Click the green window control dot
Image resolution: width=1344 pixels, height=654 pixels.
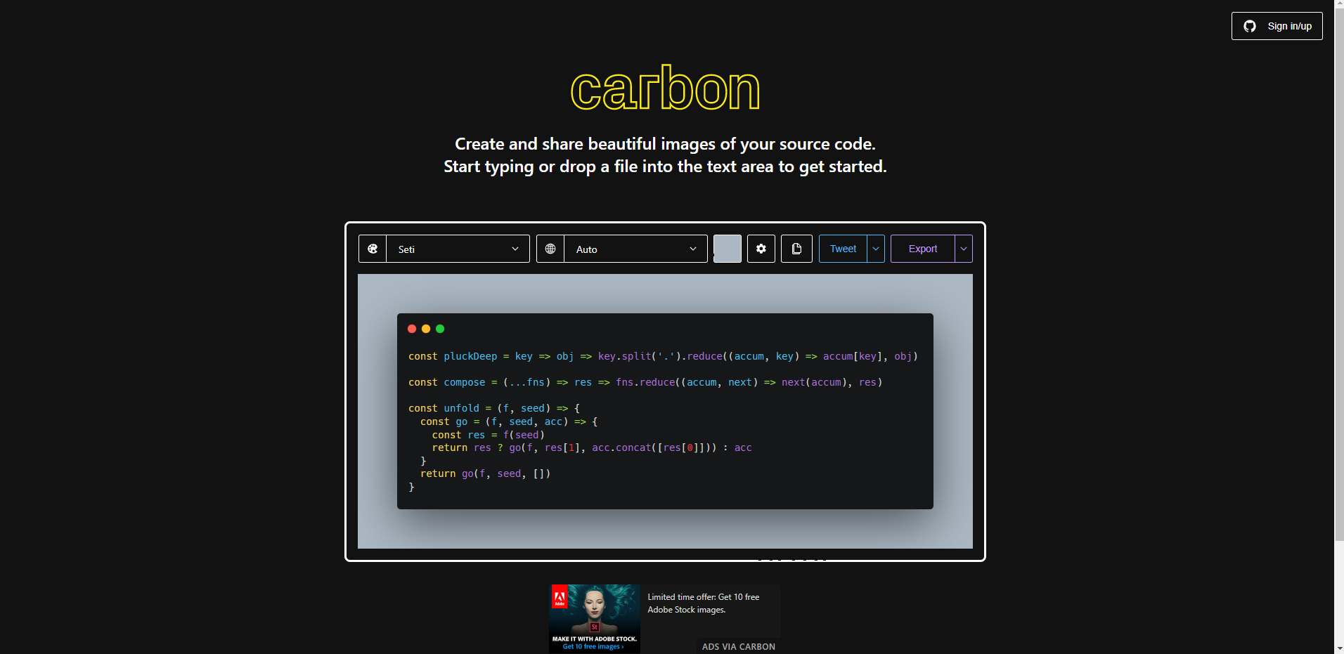pos(440,329)
